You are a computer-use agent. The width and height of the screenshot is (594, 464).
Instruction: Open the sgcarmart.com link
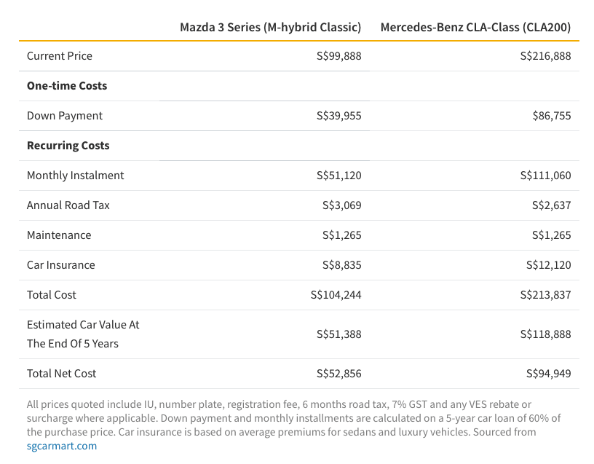coord(62,446)
